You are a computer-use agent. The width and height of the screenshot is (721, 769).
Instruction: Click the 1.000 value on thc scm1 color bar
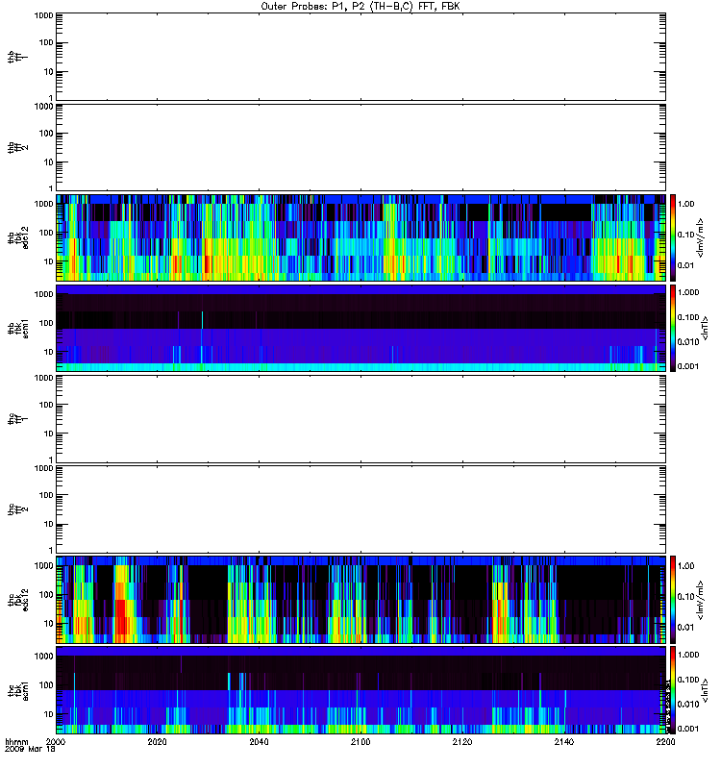point(687,655)
